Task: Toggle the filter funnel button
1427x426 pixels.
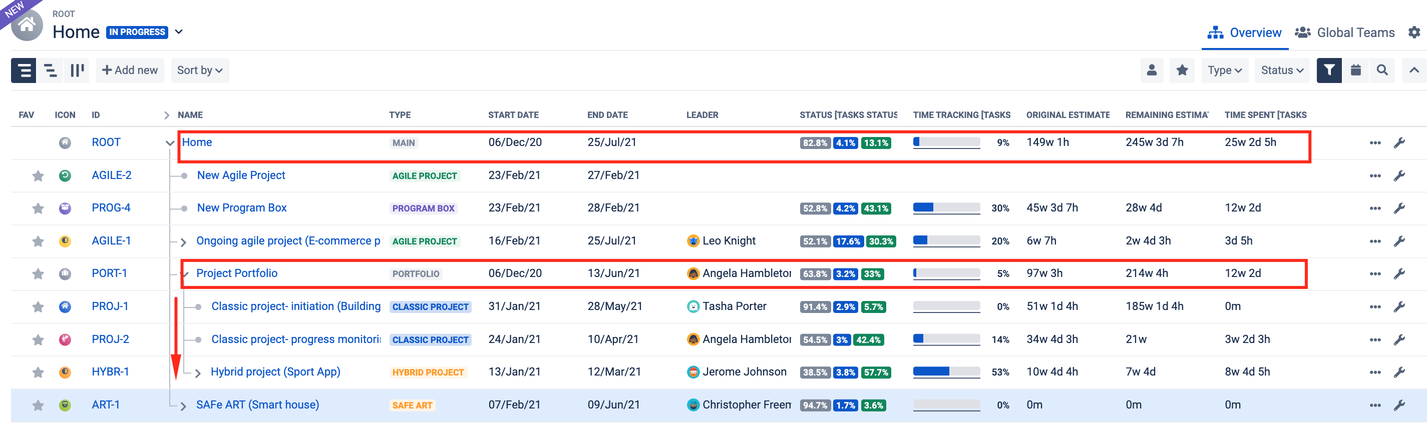Action: click(1329, 70)
